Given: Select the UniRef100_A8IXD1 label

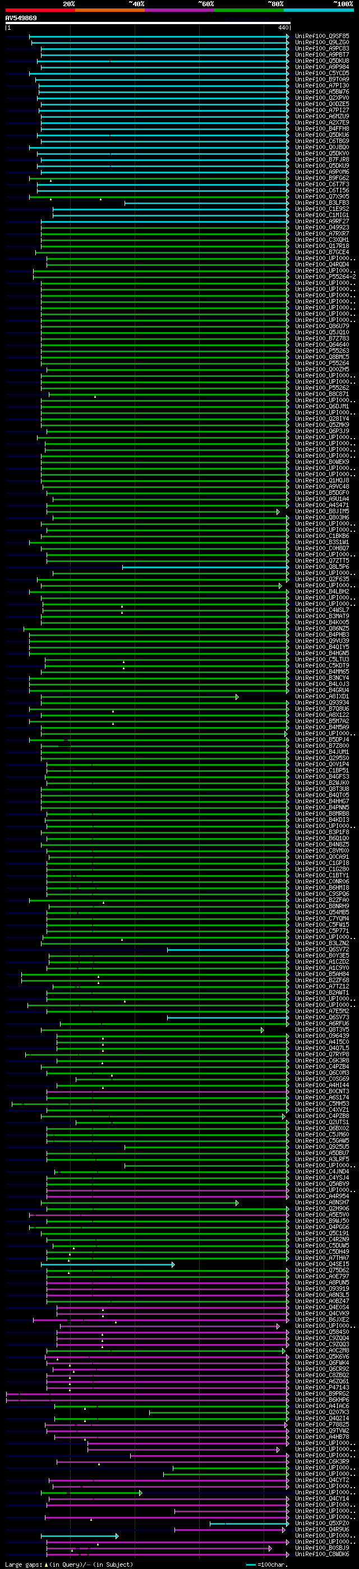Looking at the screenshot, I should [x=323, y=696].
